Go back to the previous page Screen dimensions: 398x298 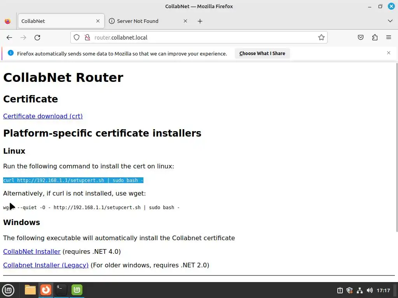(x=9, y=38)
